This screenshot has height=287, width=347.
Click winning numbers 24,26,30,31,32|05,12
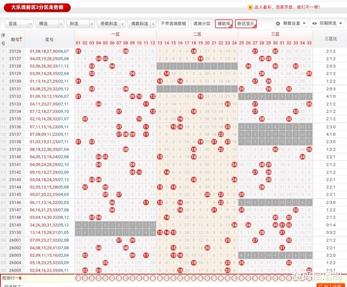[49, 225]
